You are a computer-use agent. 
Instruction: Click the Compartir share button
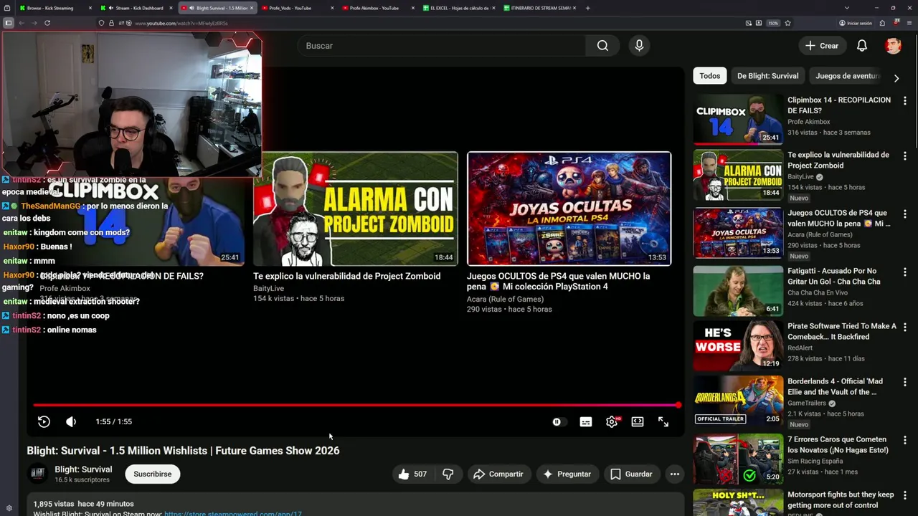(498, 474)
